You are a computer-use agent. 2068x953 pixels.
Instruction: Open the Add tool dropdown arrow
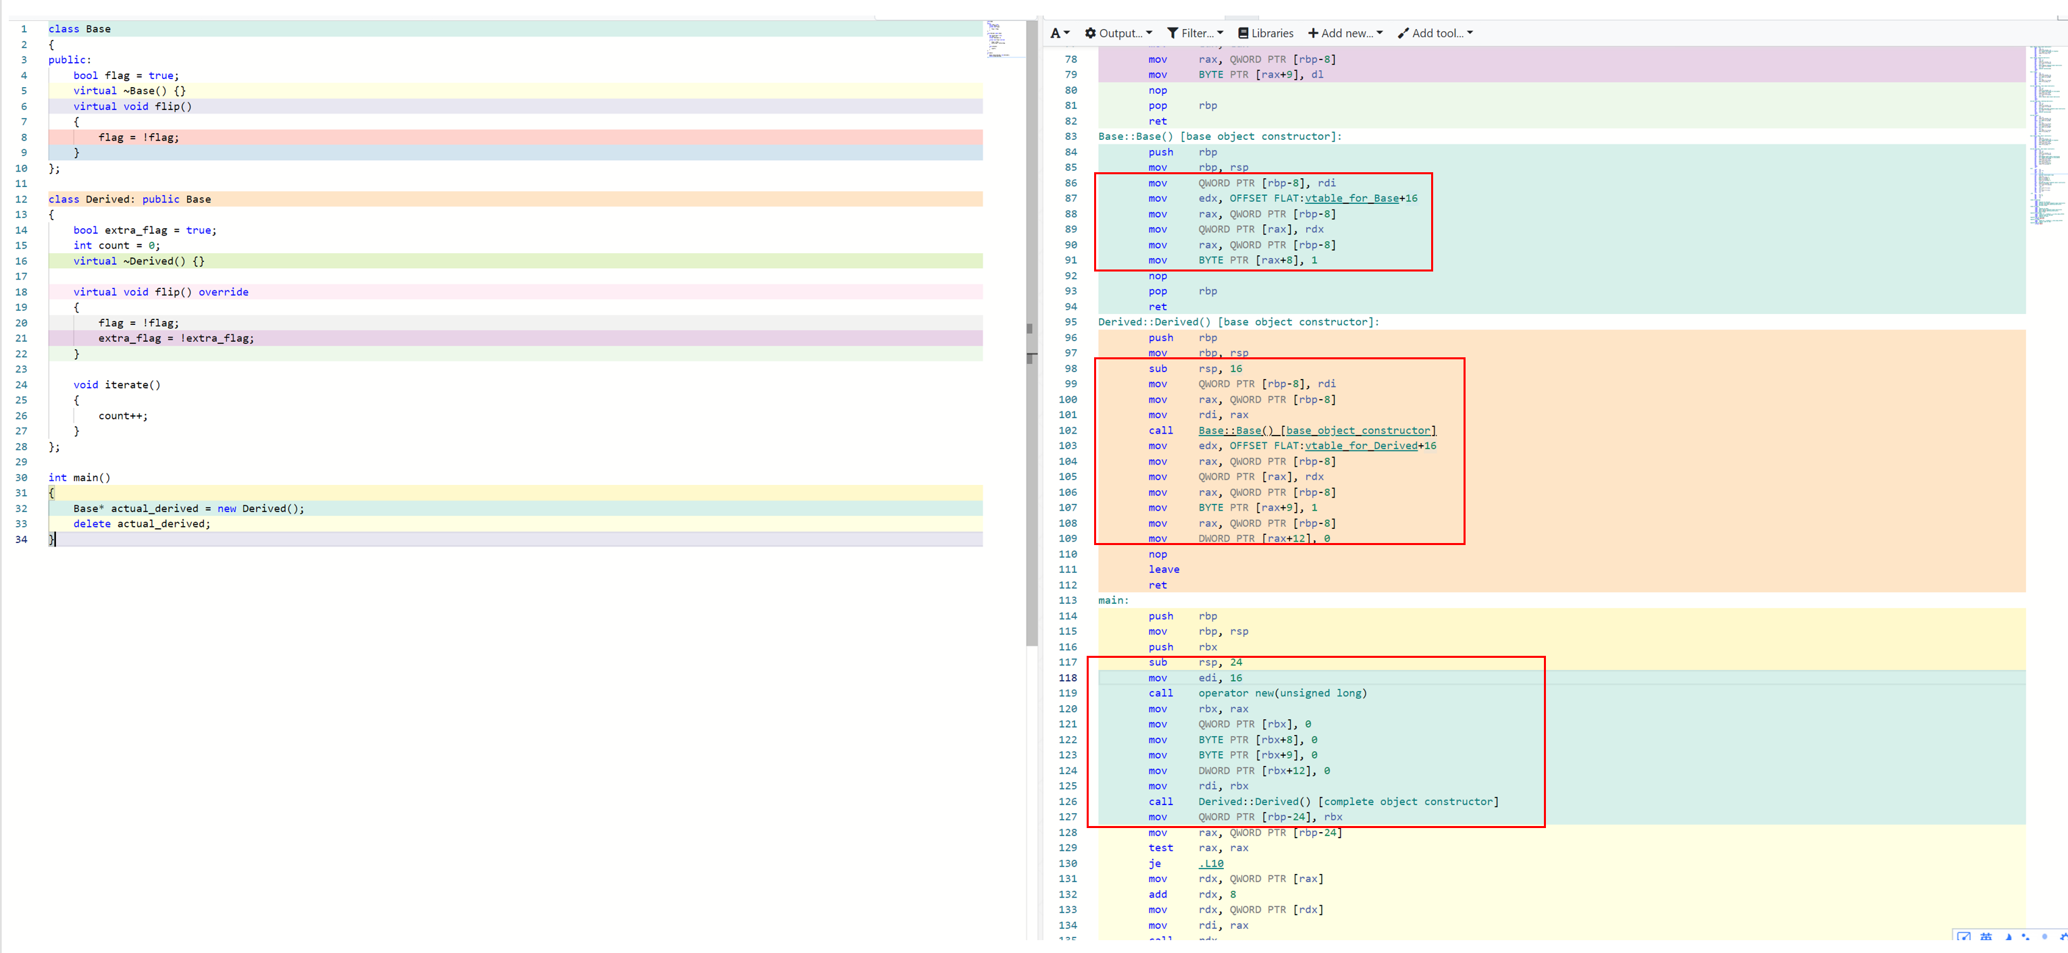[x=1470, y=33]
